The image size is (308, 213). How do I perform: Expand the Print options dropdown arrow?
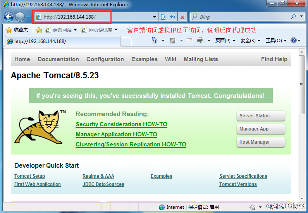209,41
